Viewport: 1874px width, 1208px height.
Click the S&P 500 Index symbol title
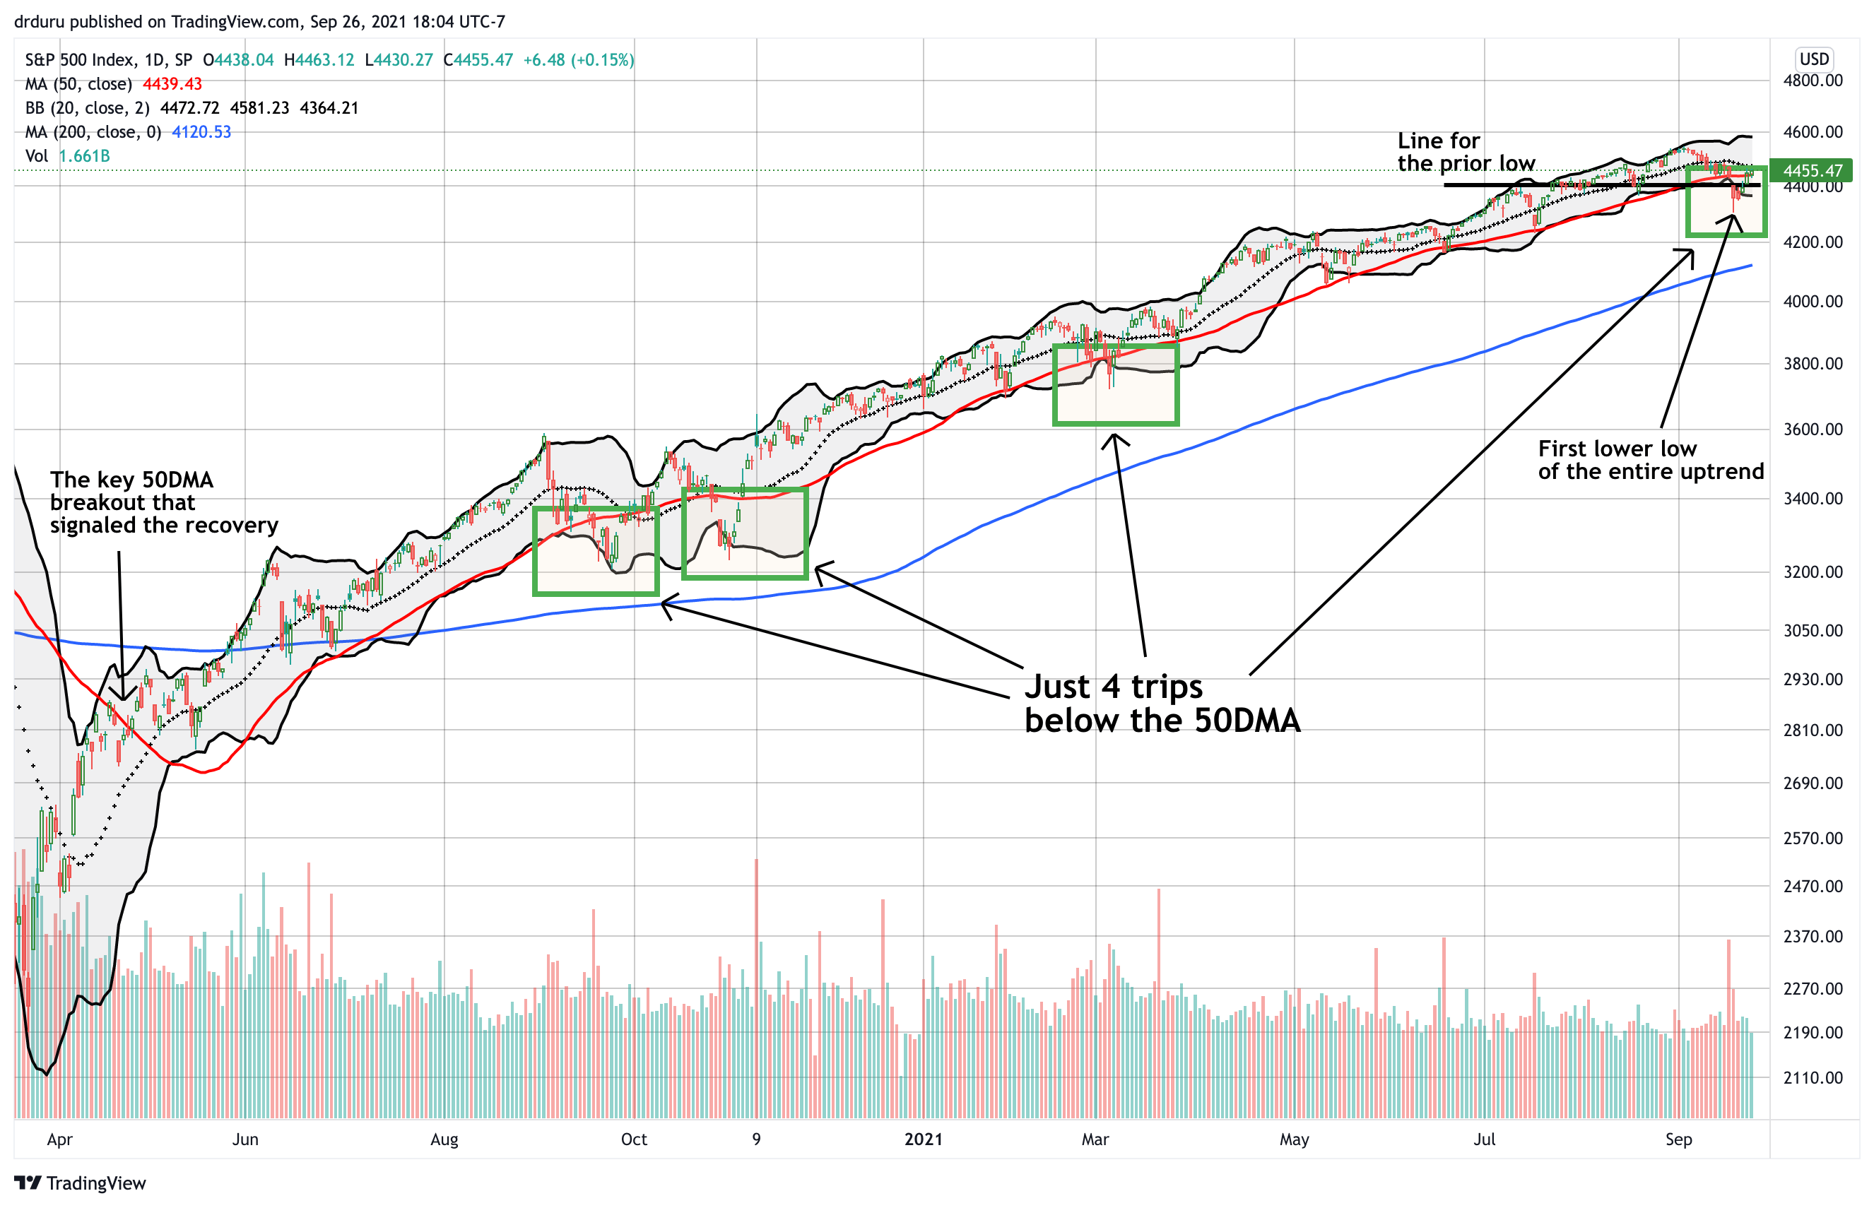click(108, 59)
